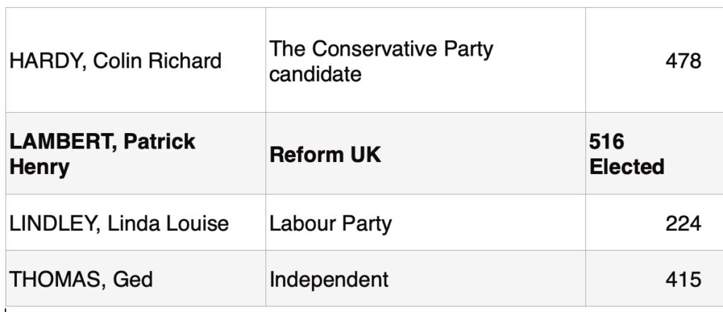This screenshot has width=723, height=312.
Task: Click the Labour Party cell
Action: click(426, 223)
